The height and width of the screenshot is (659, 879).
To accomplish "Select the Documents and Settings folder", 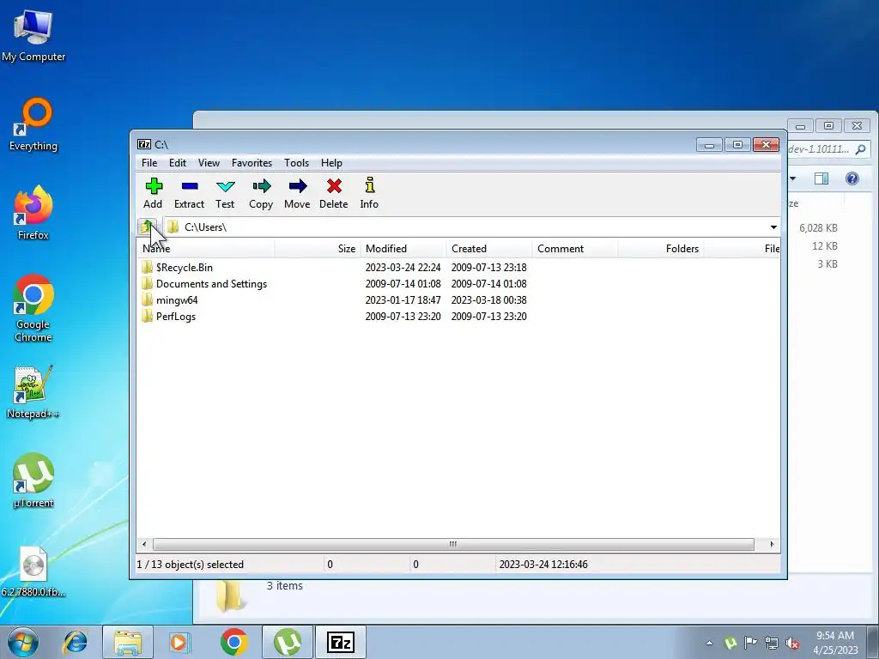I will point(211,283).
